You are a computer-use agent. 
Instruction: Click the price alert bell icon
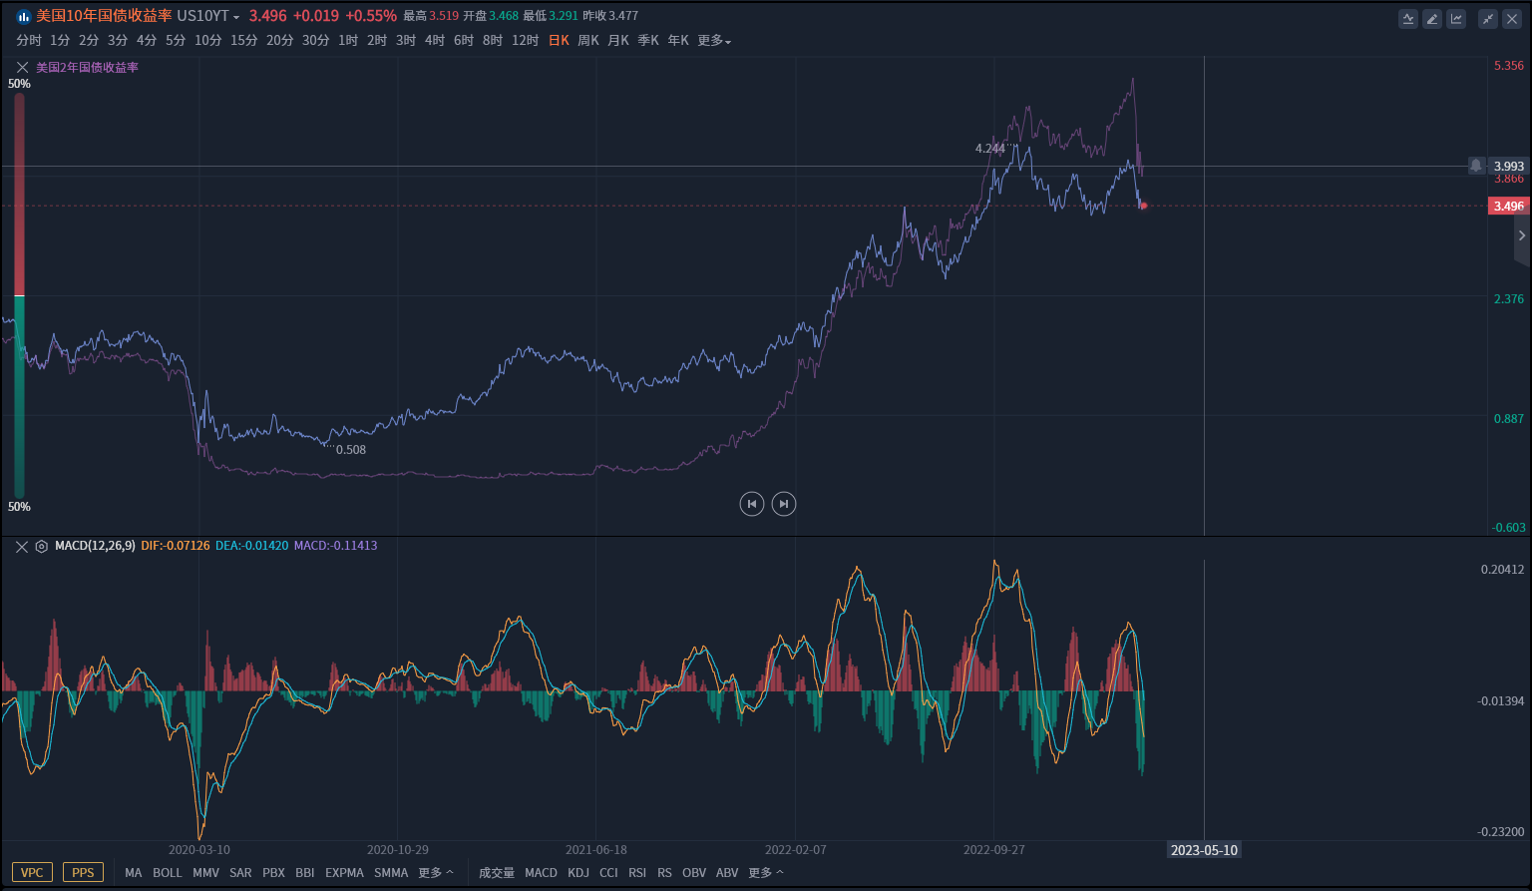tap(1476, 166)
